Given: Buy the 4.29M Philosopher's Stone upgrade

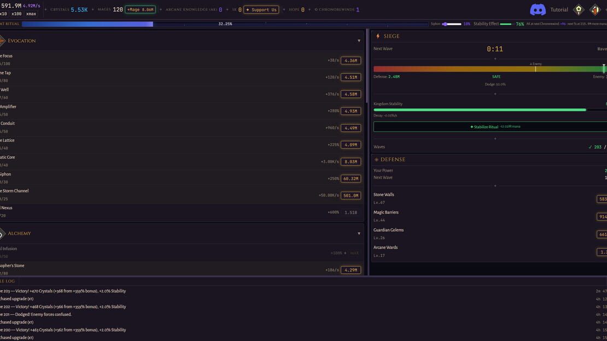Looking at the screenshot, I should (x=351, y=270).
